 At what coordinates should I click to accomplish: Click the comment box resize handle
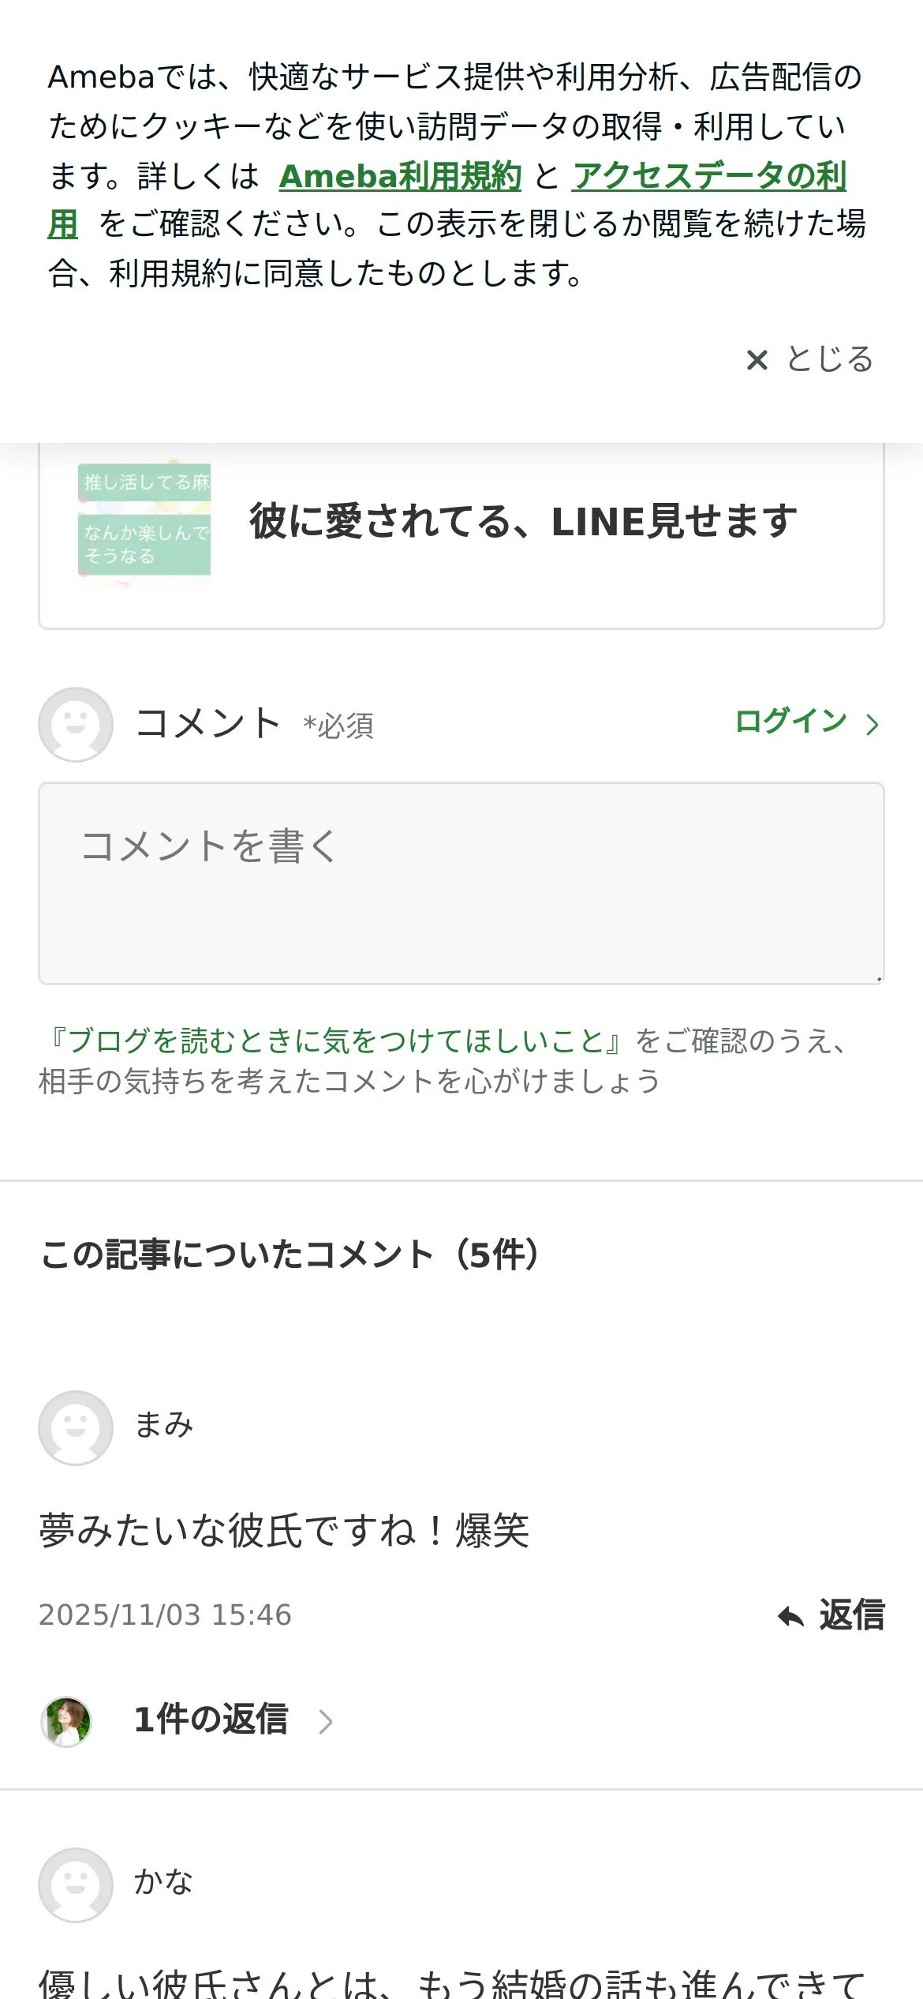pos(877,977)
